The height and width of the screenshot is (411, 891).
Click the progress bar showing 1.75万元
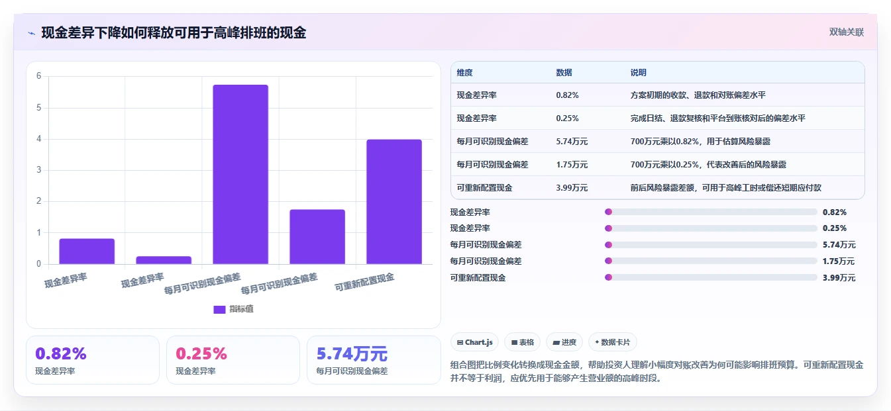tap(711, 261)
